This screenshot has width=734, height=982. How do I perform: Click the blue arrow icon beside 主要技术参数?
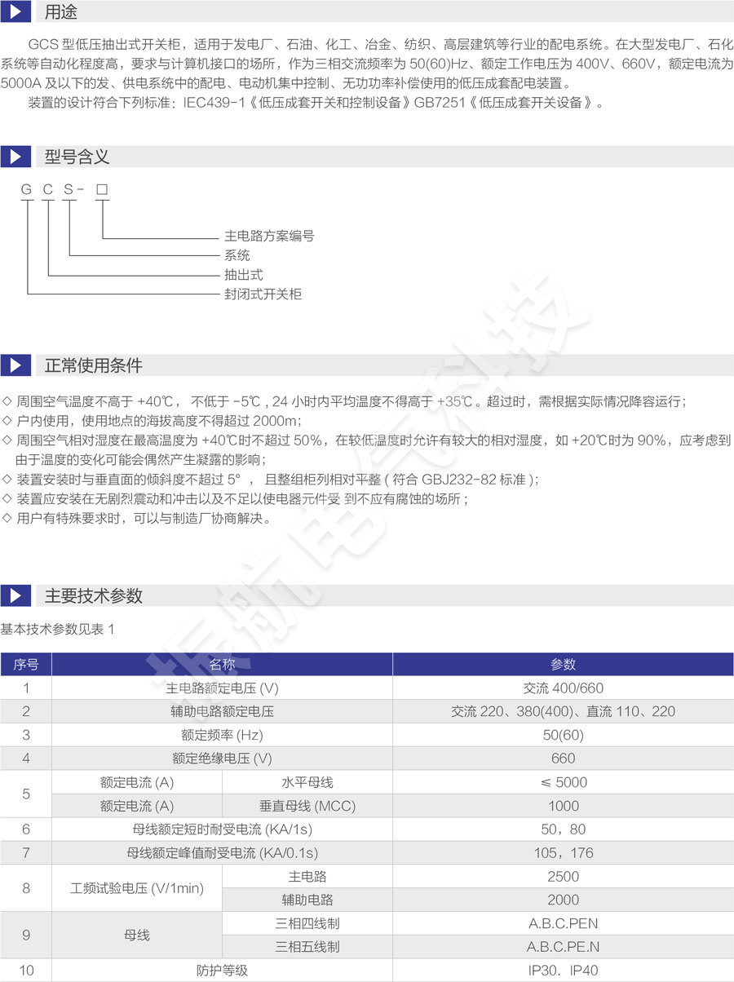[15, 596]
